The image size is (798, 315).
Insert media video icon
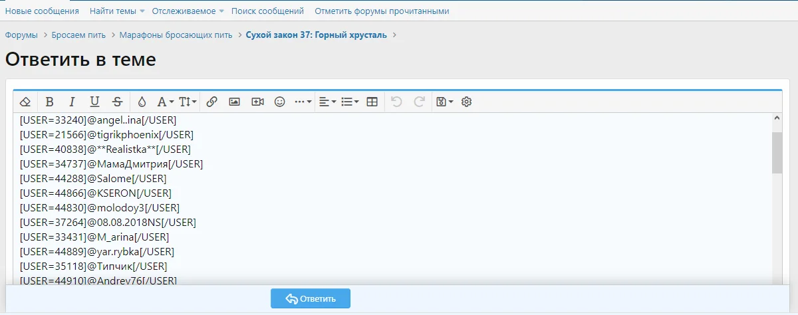click(257, 102)
